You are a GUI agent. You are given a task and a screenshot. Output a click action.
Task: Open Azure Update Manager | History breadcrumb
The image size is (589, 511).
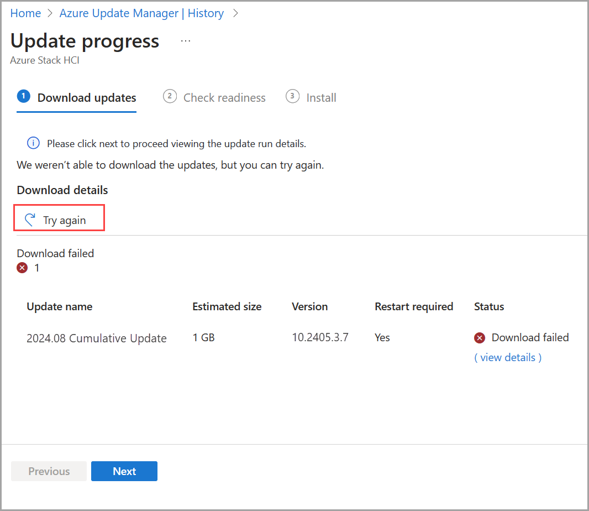coord(141,13)
